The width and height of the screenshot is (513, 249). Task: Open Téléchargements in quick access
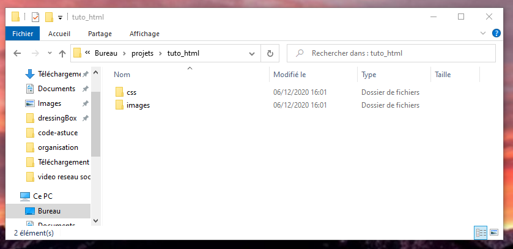59,74
